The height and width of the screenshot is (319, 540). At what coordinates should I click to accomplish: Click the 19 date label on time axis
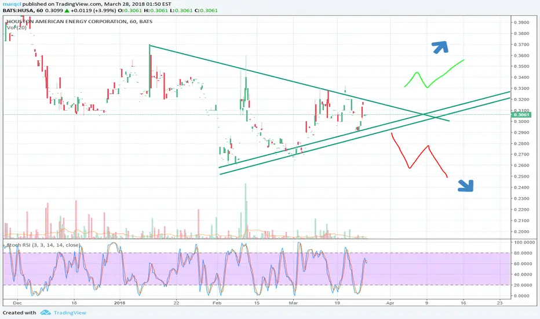tap(337, 303)
